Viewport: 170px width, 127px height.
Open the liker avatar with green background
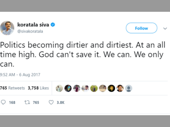pos(94,88)
